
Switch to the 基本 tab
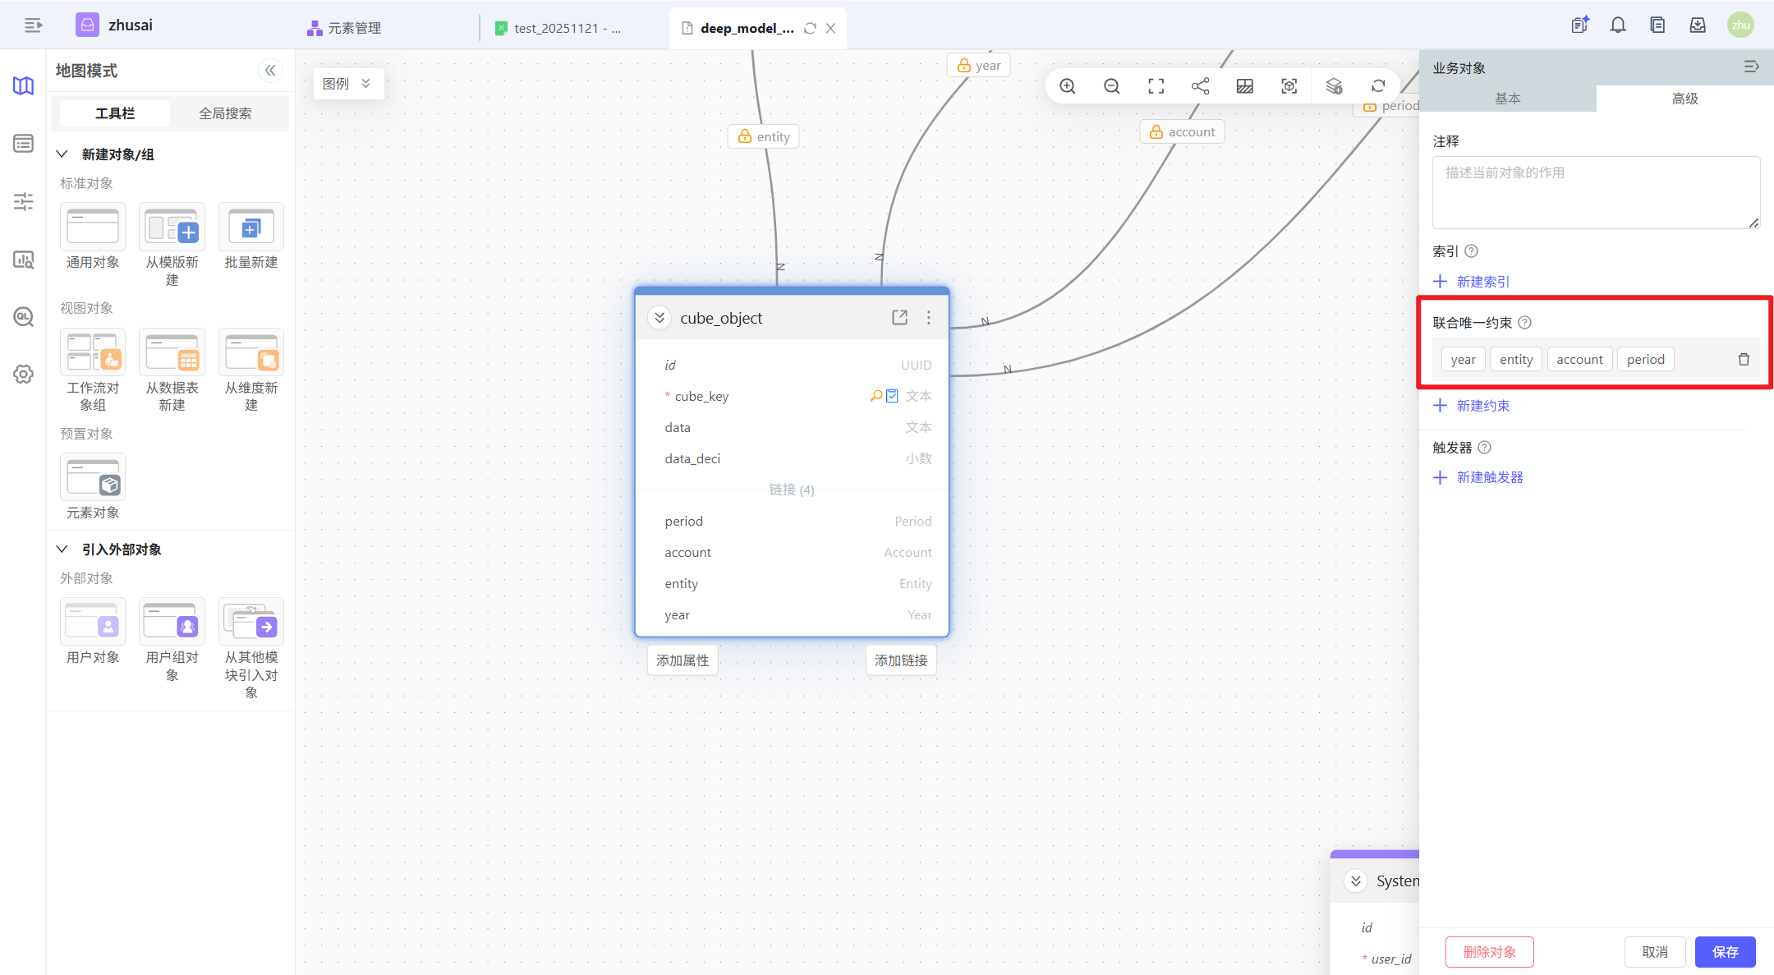pos(1507,99)
